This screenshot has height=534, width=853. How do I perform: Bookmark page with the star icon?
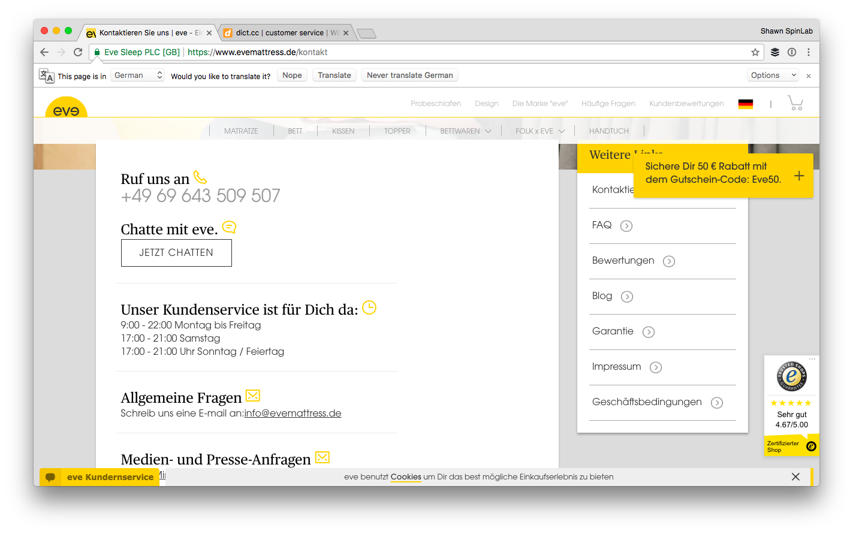coord(755,52)
